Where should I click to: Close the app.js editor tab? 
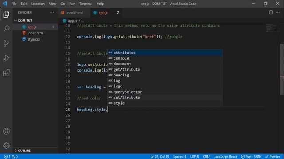118,12
